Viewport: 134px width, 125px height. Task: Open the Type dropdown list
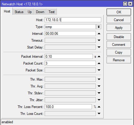99,27
